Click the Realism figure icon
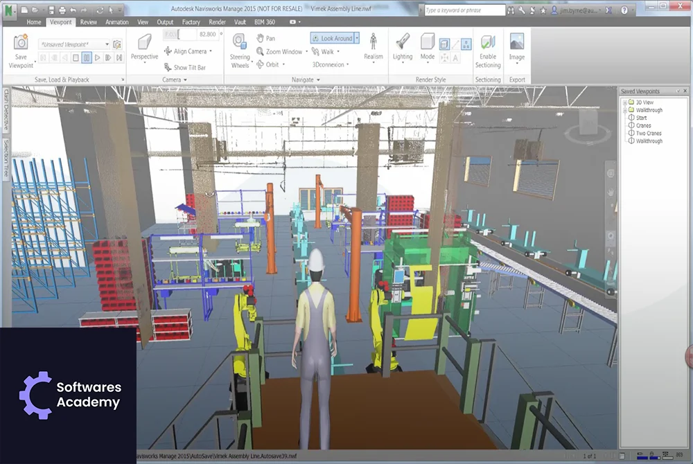The height and width of the screenshot is (464, 693). (x=374, y=42)
